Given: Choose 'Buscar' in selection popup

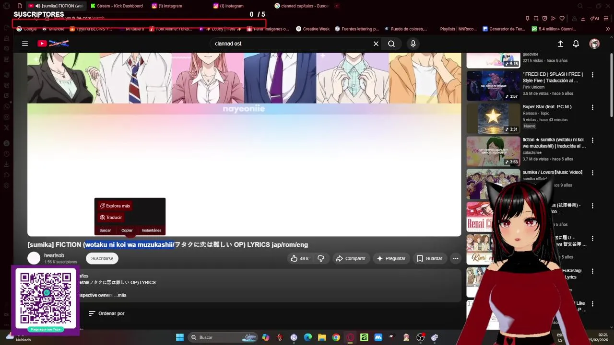Looking at the screenshot, I should (105, 230).
